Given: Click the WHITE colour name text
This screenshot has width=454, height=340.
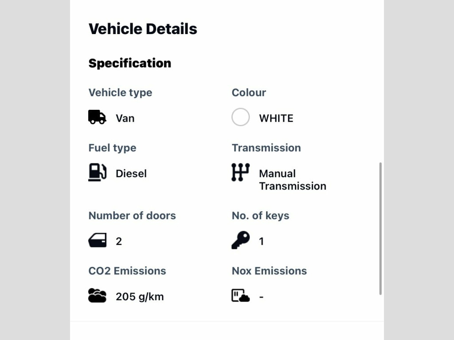Looking at the screenshot, I should [276, 118].
